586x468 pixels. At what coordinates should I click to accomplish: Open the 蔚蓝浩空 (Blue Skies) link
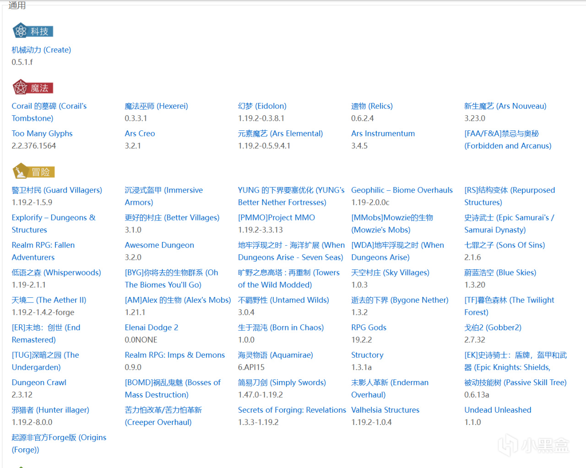[500, 273]
